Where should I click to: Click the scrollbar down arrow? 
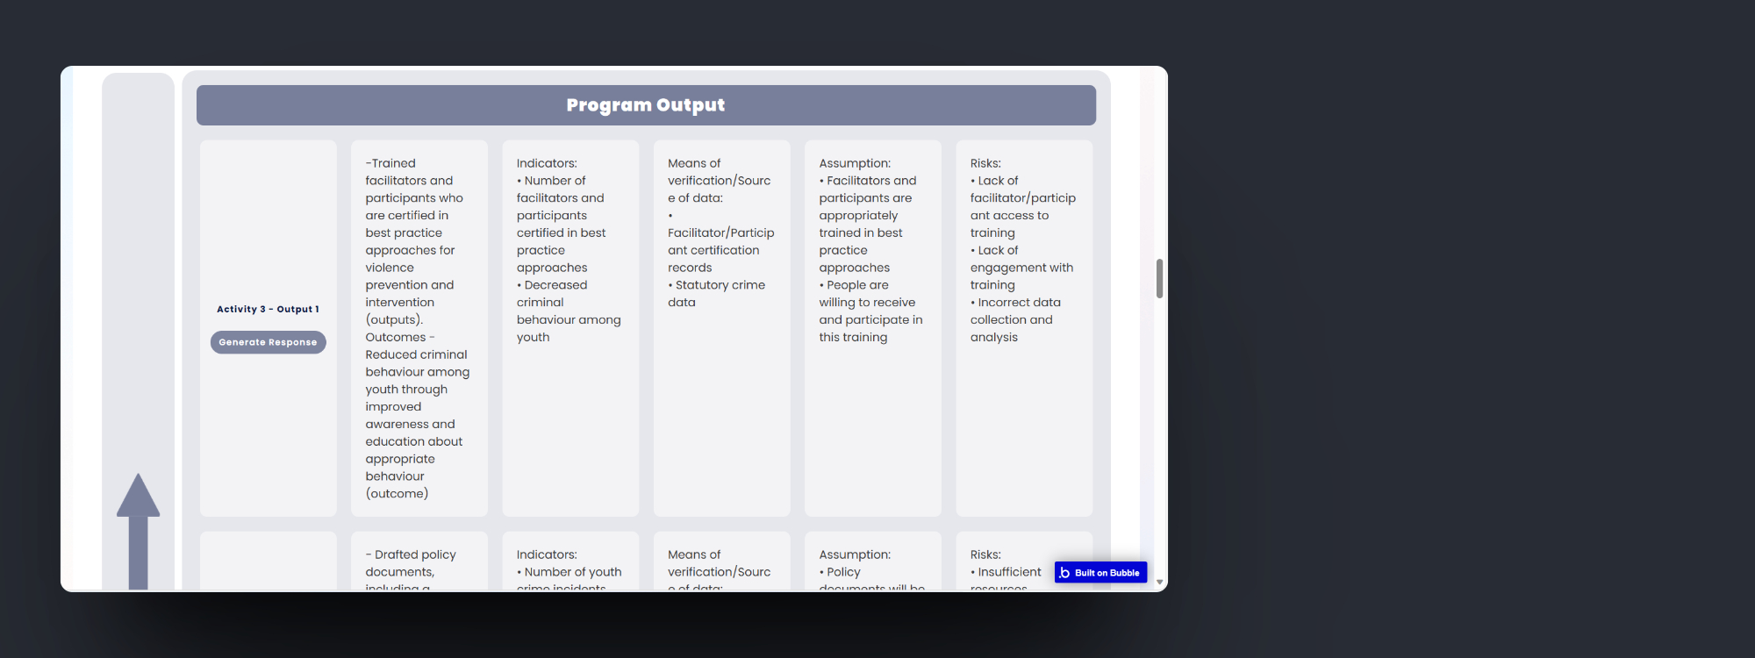(1159, 582)
